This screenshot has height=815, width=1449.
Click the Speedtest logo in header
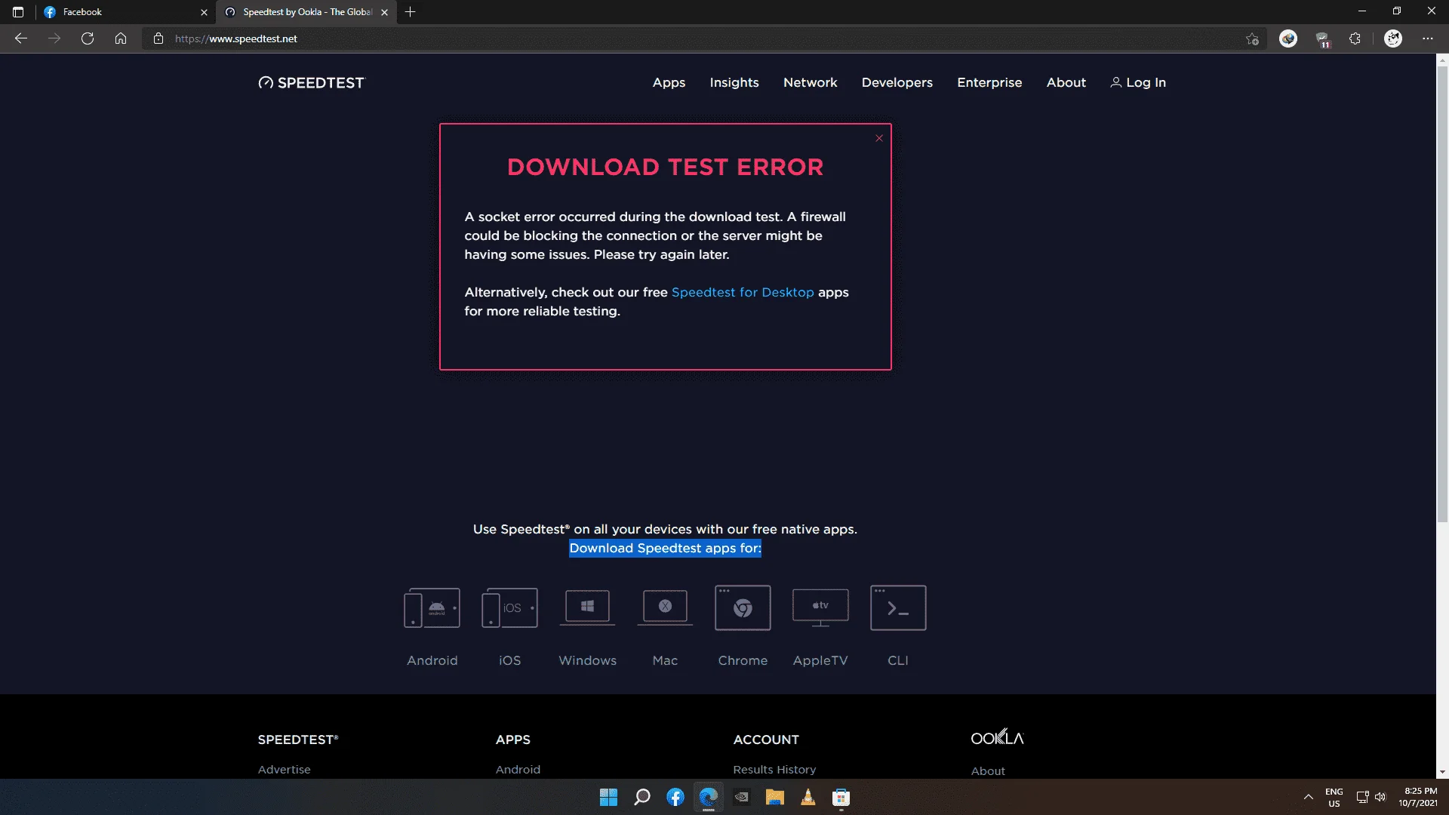[311, 83]
